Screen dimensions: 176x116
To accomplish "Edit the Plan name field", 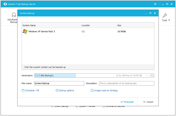I will pyautogui.click(x=59, y=83).
